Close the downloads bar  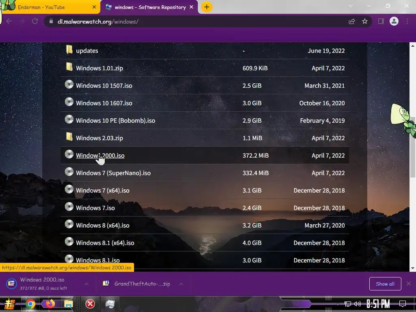(x=409, y=284)
